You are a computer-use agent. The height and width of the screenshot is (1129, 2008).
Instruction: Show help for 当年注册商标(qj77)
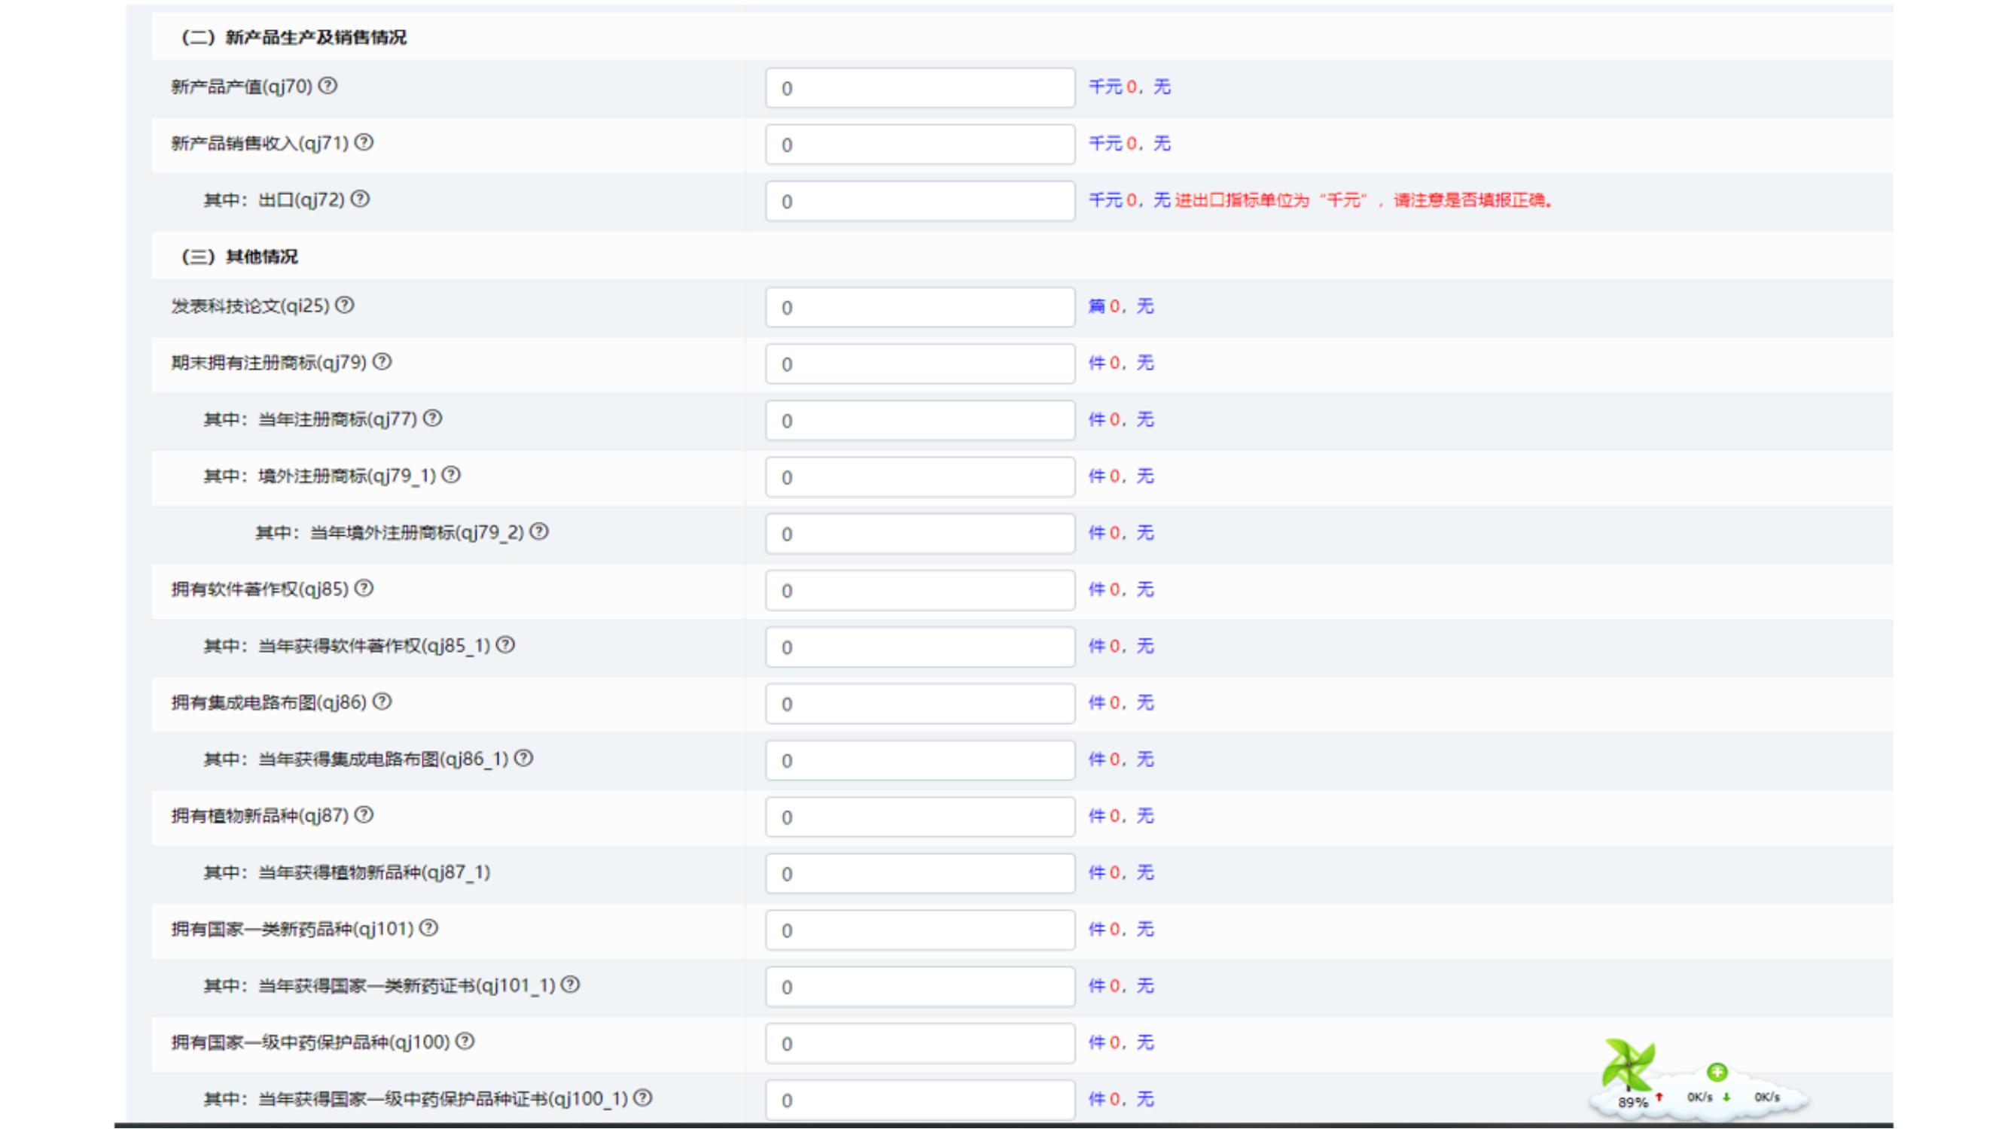(433, 419)
